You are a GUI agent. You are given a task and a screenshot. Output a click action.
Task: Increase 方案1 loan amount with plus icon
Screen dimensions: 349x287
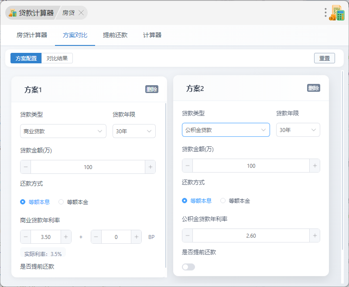(150, 167)
